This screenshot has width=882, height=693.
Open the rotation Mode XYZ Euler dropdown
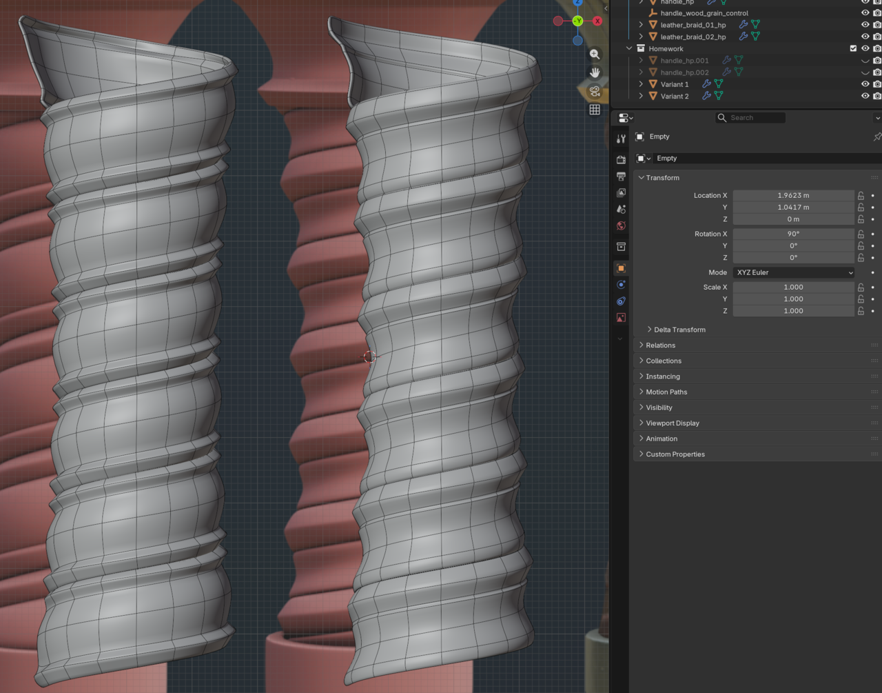794,272
